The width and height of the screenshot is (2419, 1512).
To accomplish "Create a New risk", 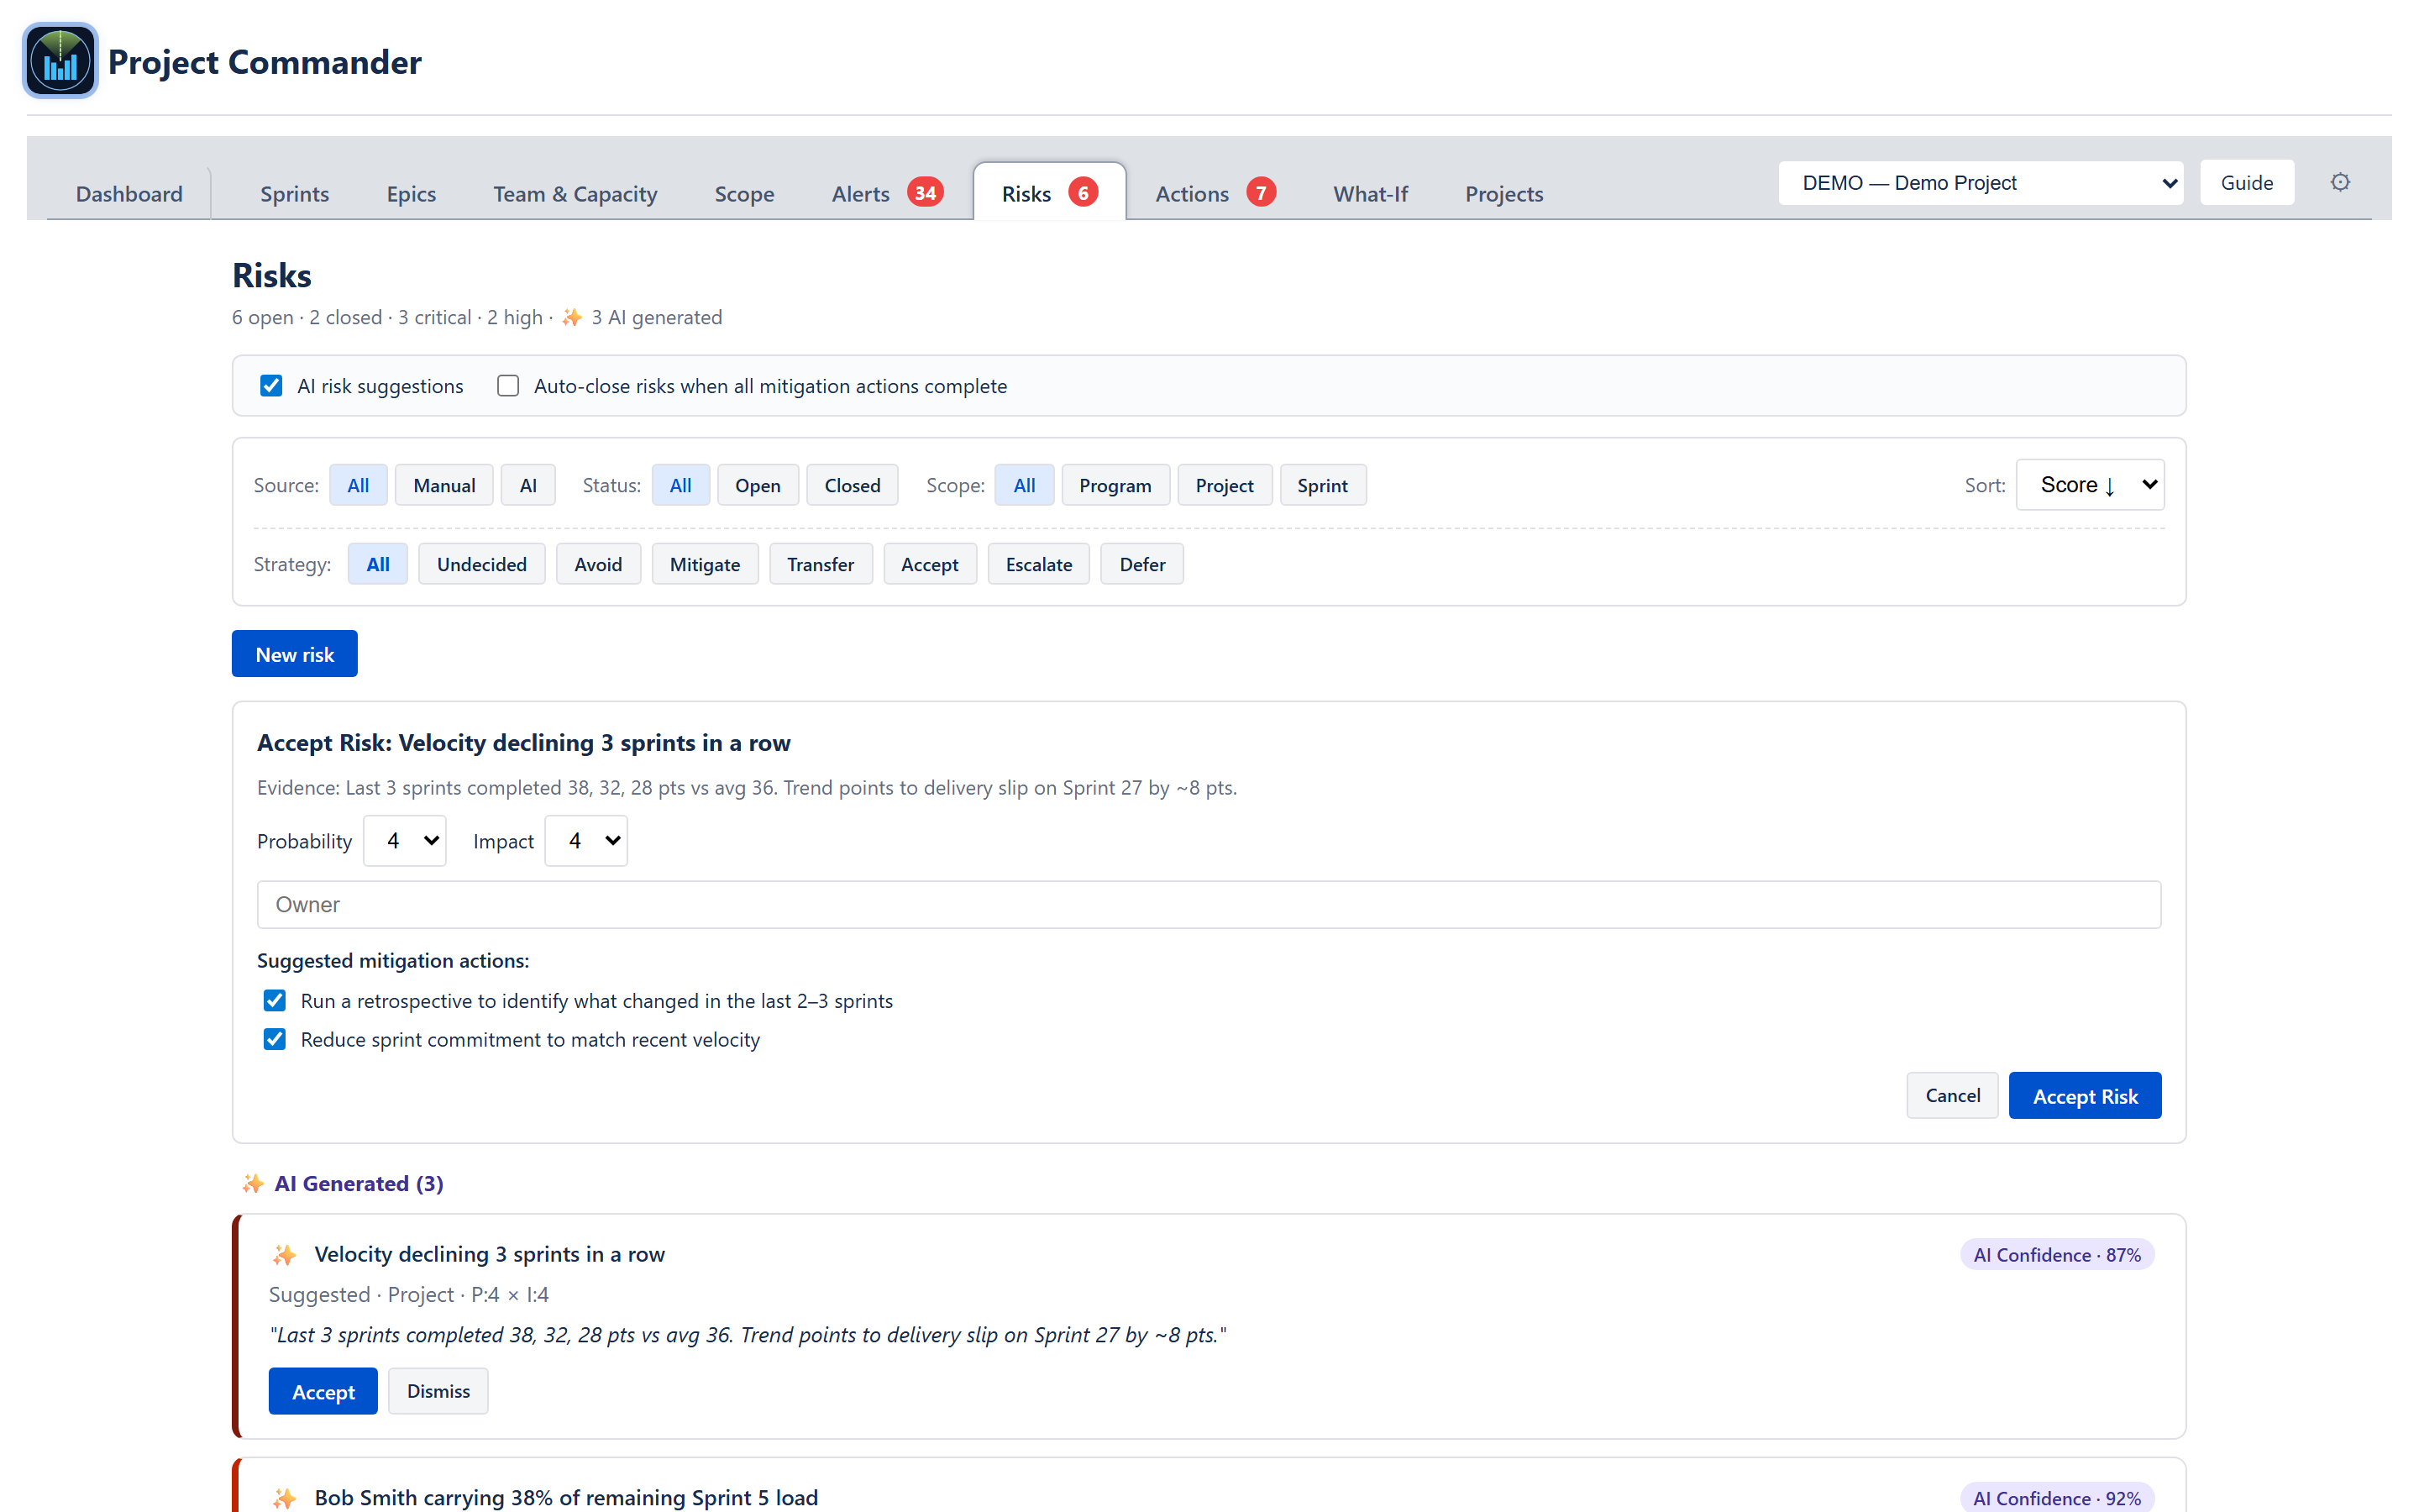I will [x=295, y=654].
